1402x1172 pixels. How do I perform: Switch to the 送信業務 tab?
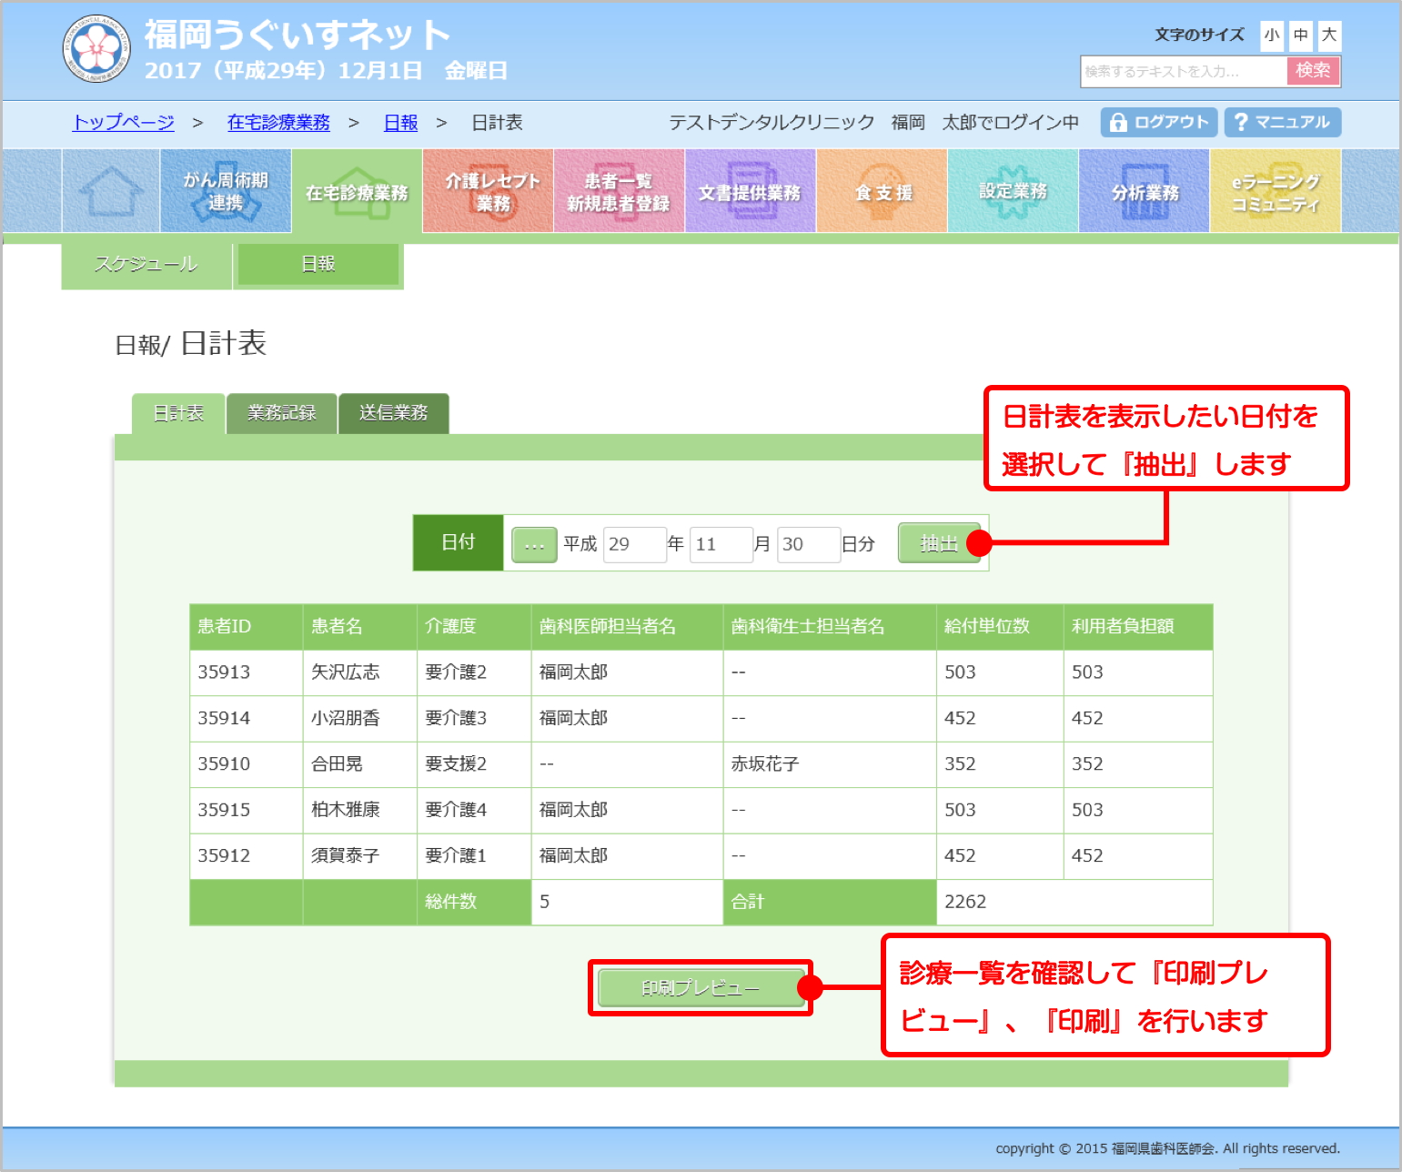[393, 413]
